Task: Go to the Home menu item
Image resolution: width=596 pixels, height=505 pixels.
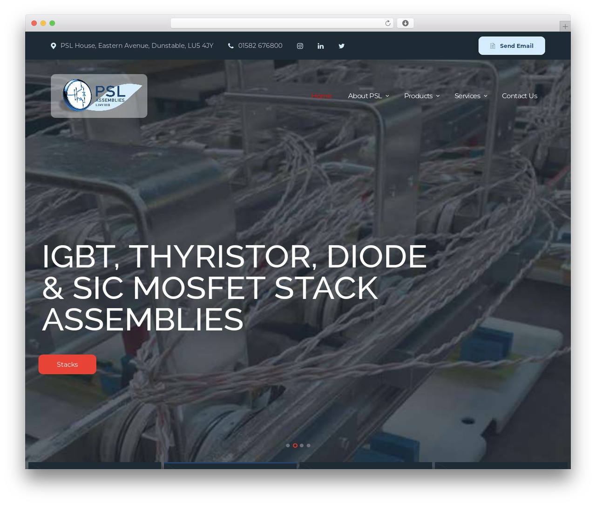Action: 321,96
